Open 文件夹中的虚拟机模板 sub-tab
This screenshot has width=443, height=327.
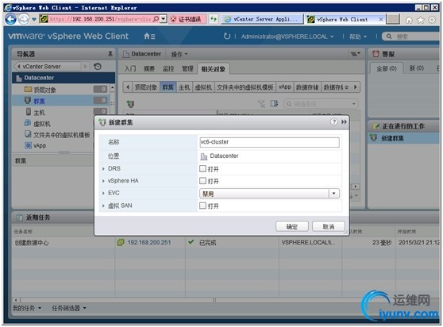pyautogui.click(x=245, y=87)
